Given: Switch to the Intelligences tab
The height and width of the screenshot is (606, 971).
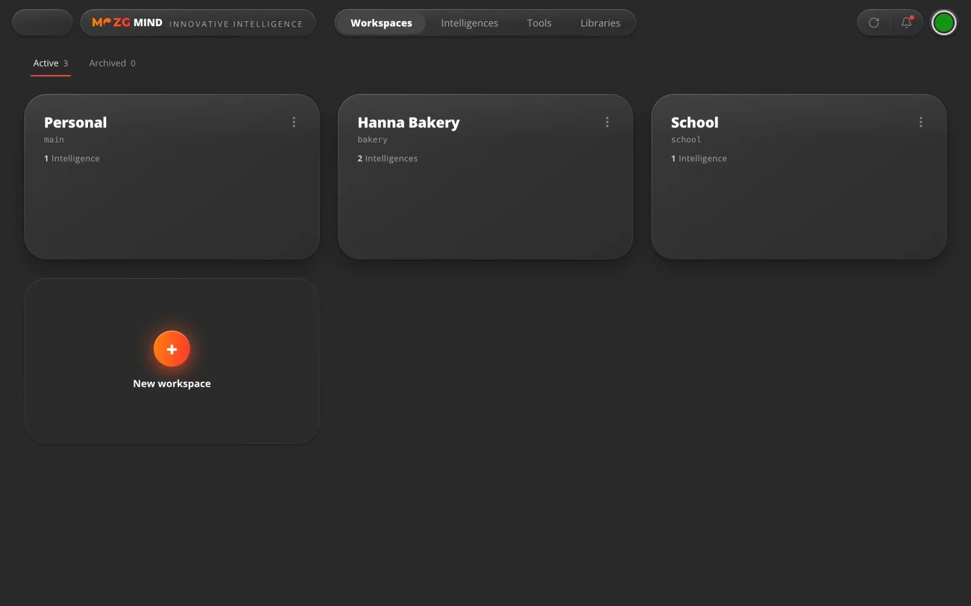Looking at the screenshot, I should (x=469, y=23).
